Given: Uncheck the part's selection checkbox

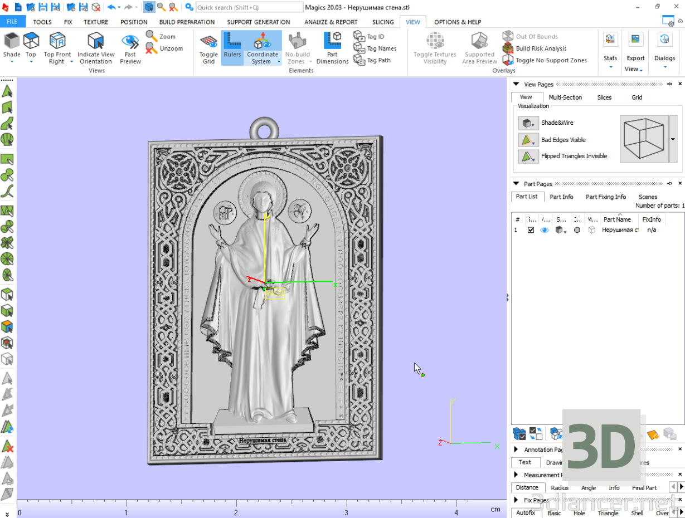Looking at the screenshot, I should pos(531,230).
